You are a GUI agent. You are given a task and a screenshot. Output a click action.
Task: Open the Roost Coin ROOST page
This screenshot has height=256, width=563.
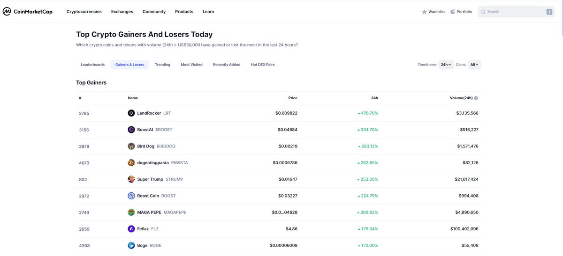click(x=152, y=196)
